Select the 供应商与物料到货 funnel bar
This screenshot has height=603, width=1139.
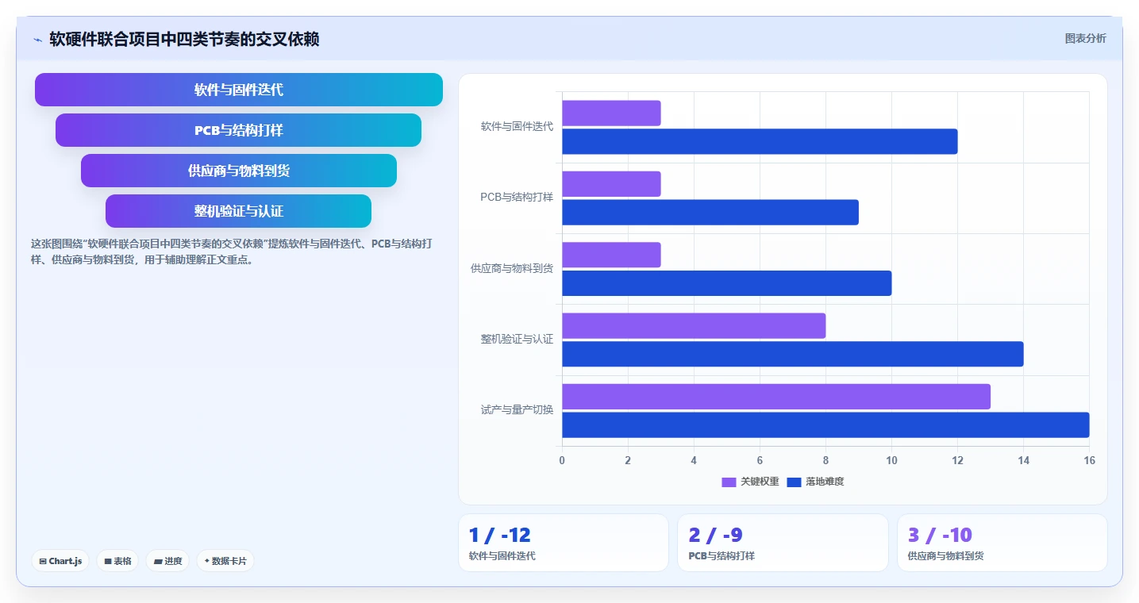coord(239,171)
